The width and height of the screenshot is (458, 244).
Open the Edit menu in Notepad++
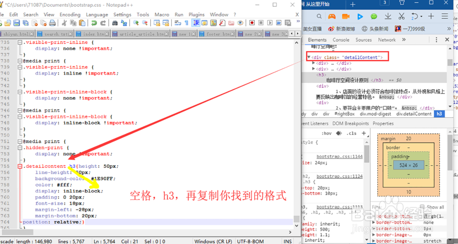[x=13, y=14]
